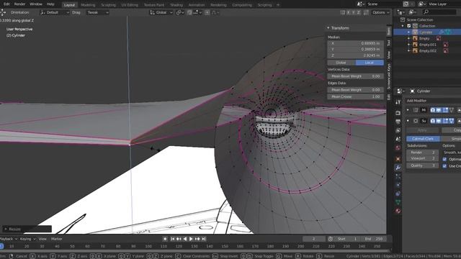This screenshot has height=259, width=461.
Task: Toggle X axis mirror button
Action: pyautogui.click(x=348, y=12)
